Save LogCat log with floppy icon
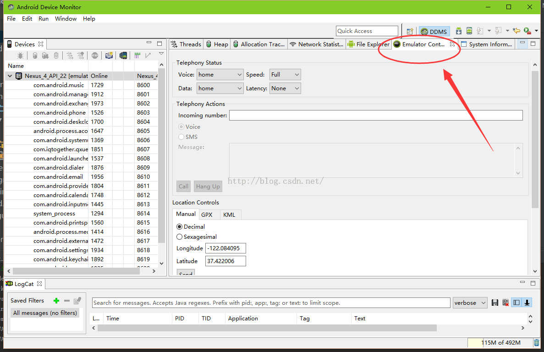Image resolution: width=544 pixels, height=352 pixels. pyautogui.click(x=495, y=303)
